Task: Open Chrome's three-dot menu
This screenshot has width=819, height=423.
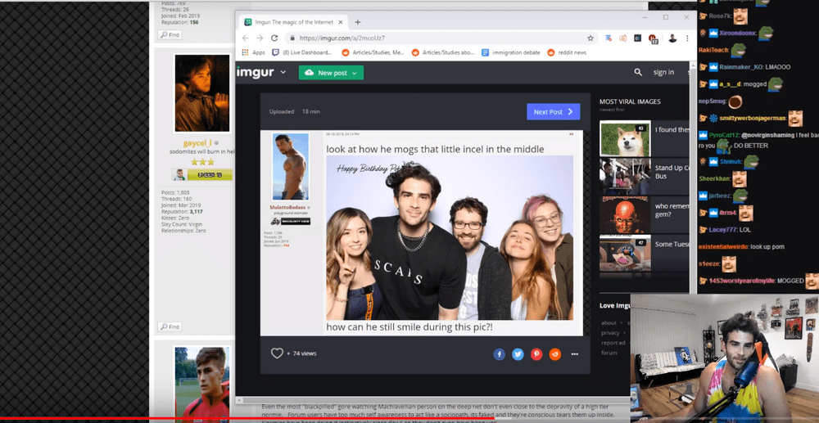Action: point(687,38)
